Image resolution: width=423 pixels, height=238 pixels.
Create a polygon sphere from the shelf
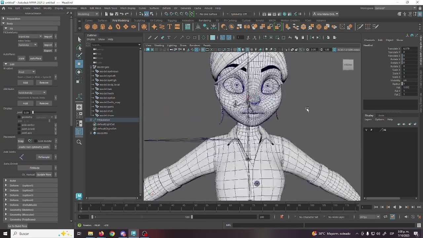(87, 27)
